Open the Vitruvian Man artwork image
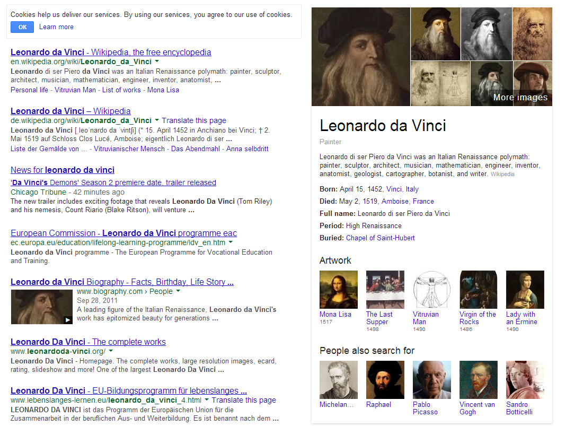This screenshot has width=566, height=426. (432, 290)
